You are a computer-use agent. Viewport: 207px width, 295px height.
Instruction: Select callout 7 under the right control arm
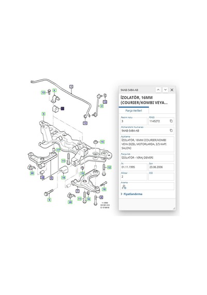click(x=78, y=191)
